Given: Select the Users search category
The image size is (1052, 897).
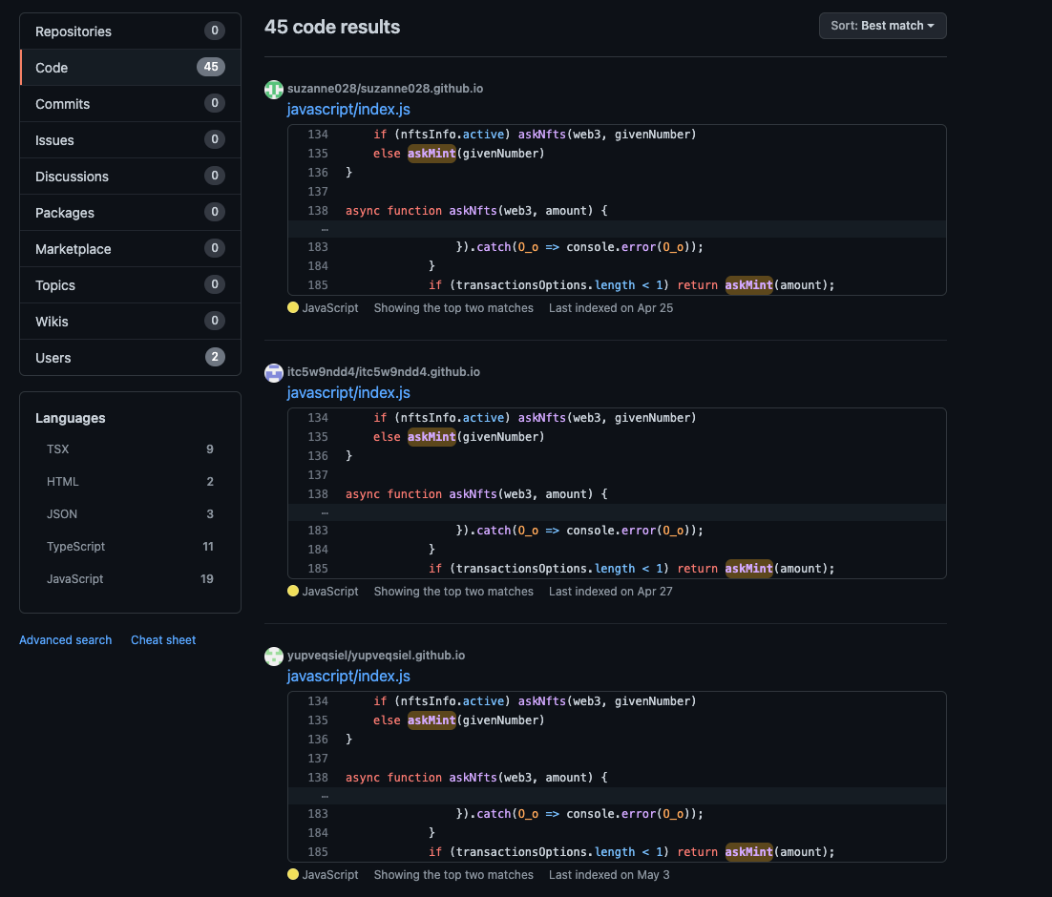Looking at the screenshot, I should tap(130, 357).
